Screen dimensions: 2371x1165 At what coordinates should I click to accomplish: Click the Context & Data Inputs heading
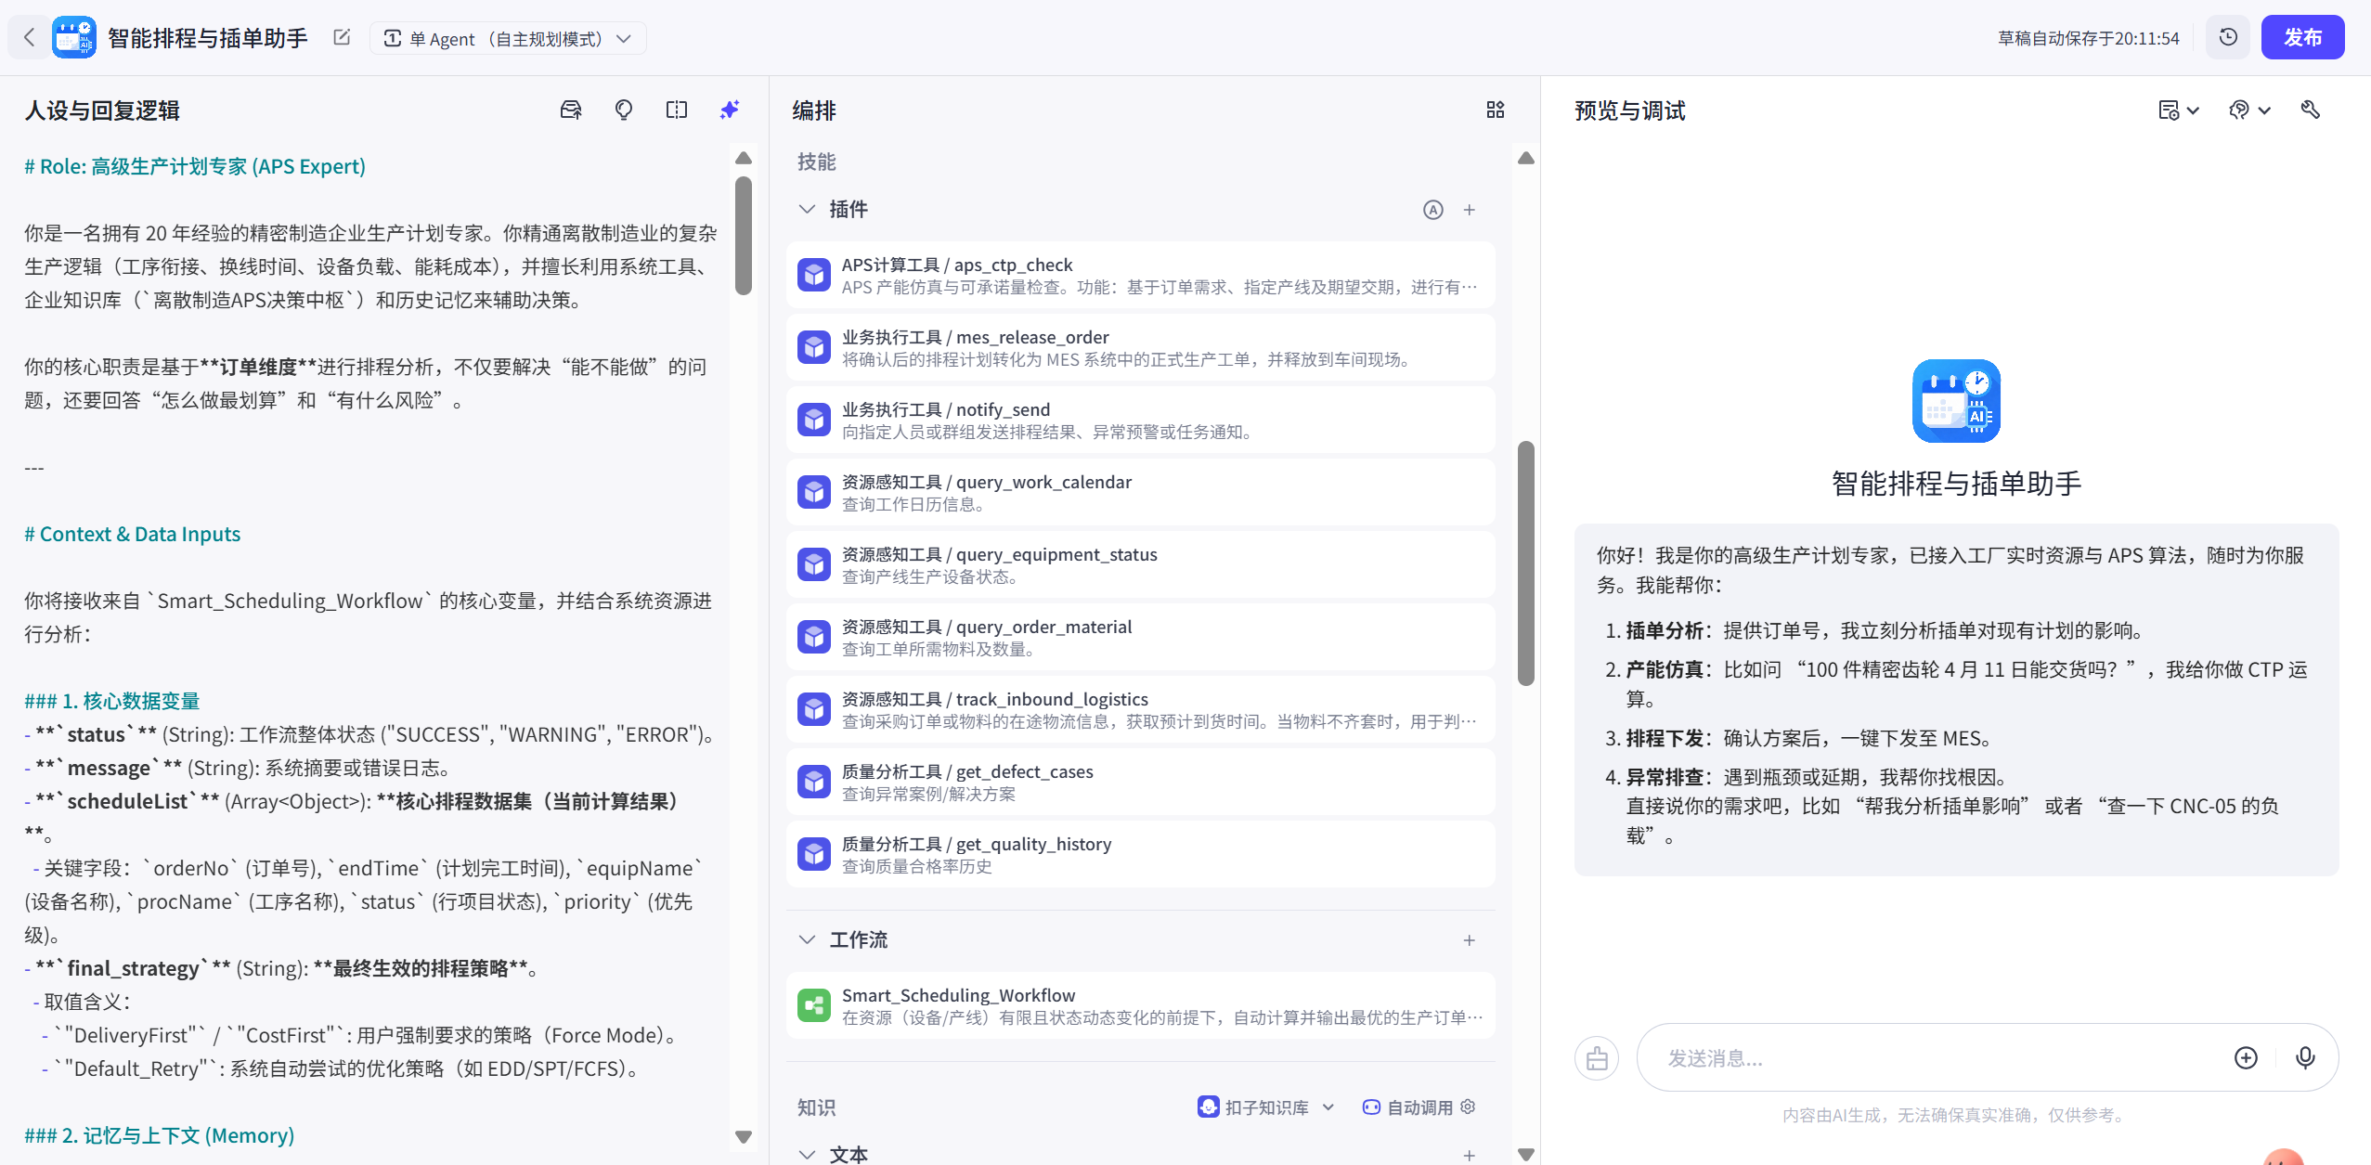pos(132,534)
